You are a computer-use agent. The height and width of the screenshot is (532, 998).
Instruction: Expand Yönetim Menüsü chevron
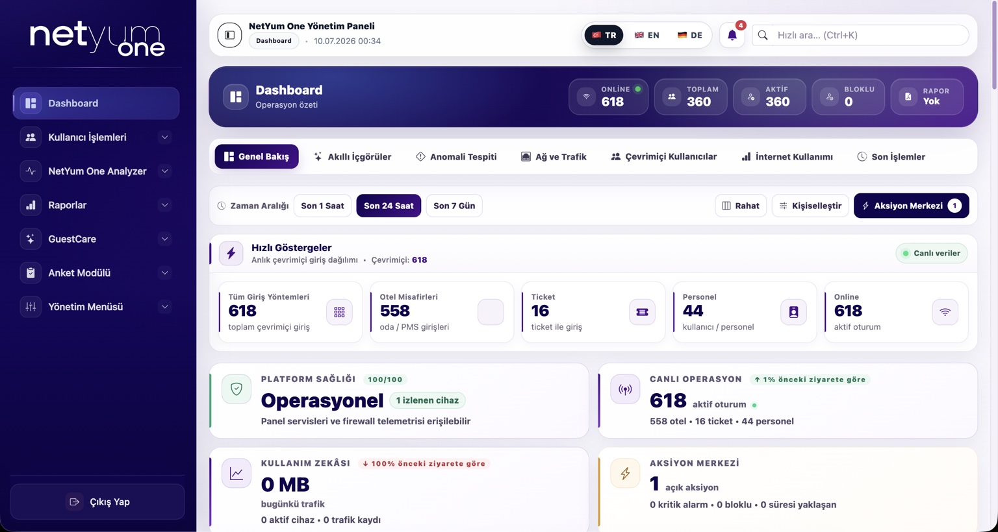[165, 307]
